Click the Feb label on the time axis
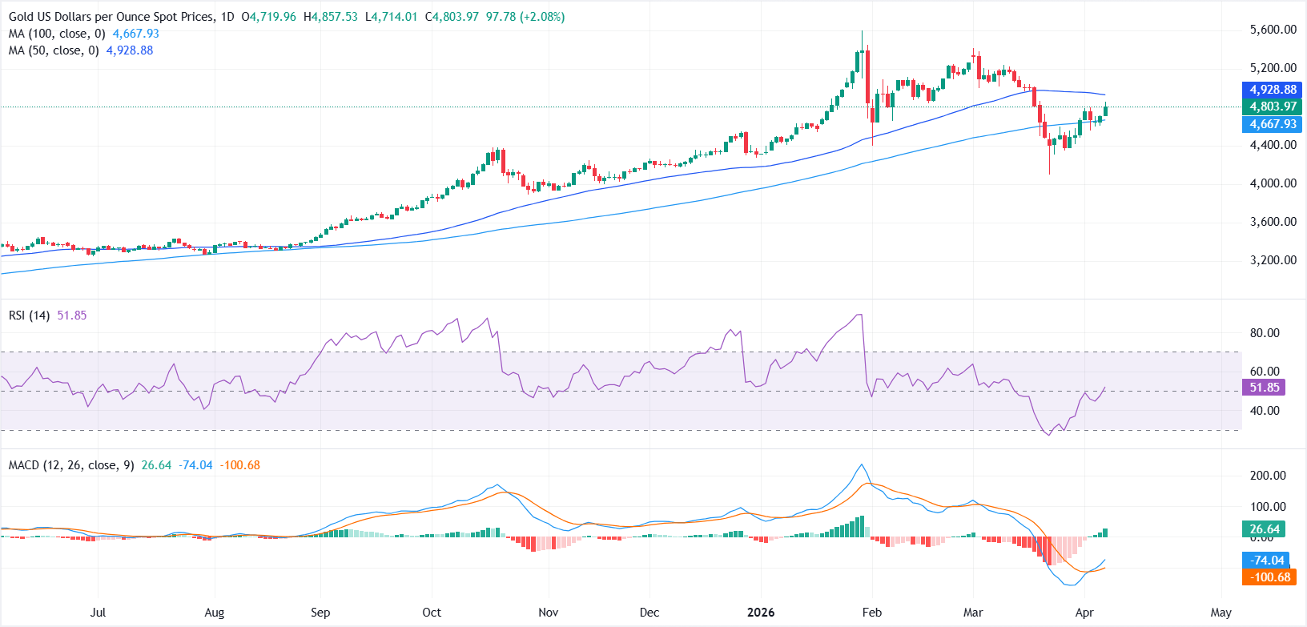The image size is (1307, 627). point(871,613)
